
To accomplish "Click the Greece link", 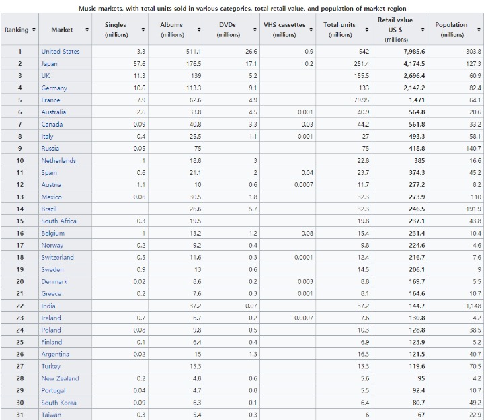I will pos(51,293).
